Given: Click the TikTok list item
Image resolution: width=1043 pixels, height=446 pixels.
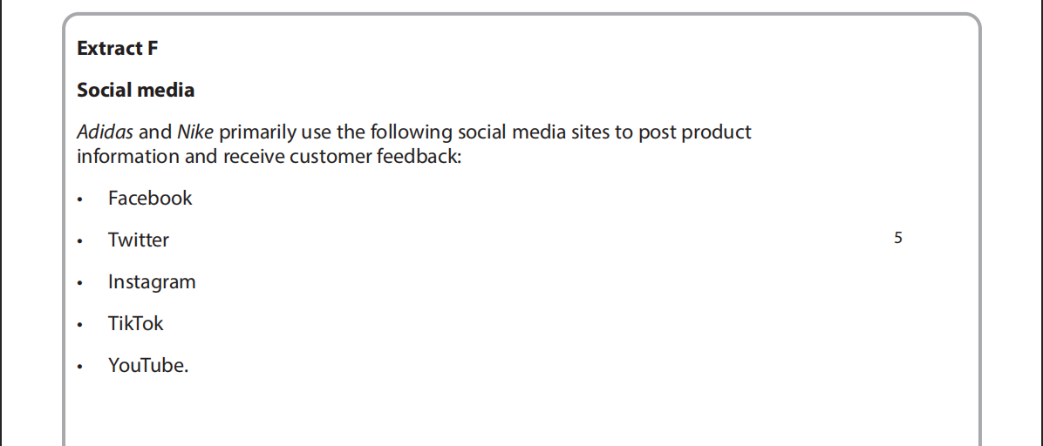Looking at the screenshot, I should [x=136, y=324].
